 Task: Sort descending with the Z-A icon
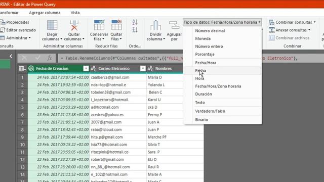(x=135, y=30)
